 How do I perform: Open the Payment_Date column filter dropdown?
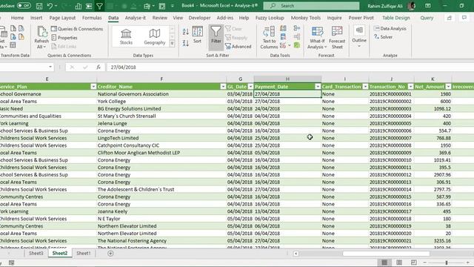pyautogui.click(x=318, y=87)
